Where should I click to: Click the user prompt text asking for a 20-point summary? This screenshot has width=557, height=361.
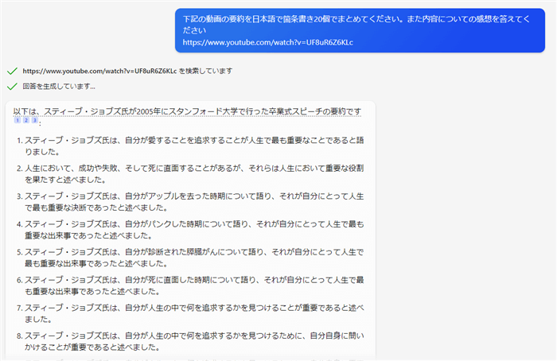pyautogui.click(x=356, y=25)
